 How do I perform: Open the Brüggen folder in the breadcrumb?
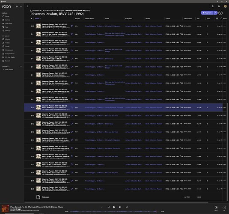point(61,11)
